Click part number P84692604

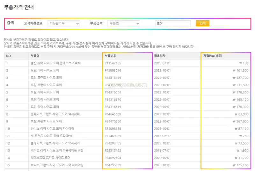coord(113,158)
